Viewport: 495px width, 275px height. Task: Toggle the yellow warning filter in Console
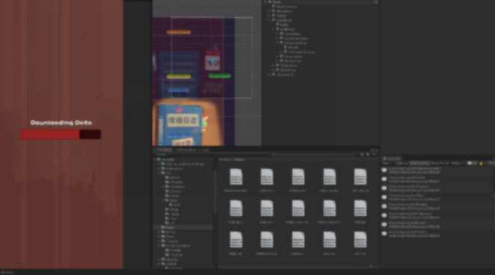coord(482,164)
